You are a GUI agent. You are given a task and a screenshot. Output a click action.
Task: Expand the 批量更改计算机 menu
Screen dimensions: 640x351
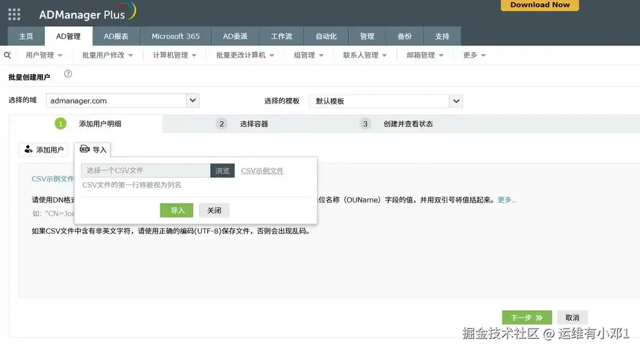tap(245, 55)
